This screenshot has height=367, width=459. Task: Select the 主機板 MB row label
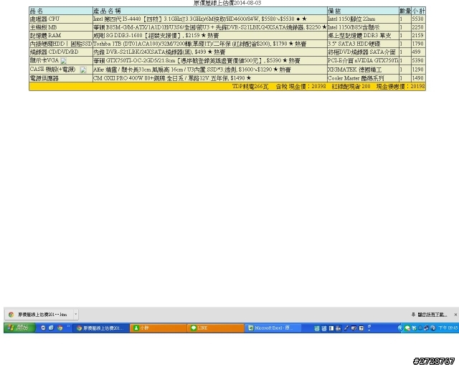pos(43,27)
